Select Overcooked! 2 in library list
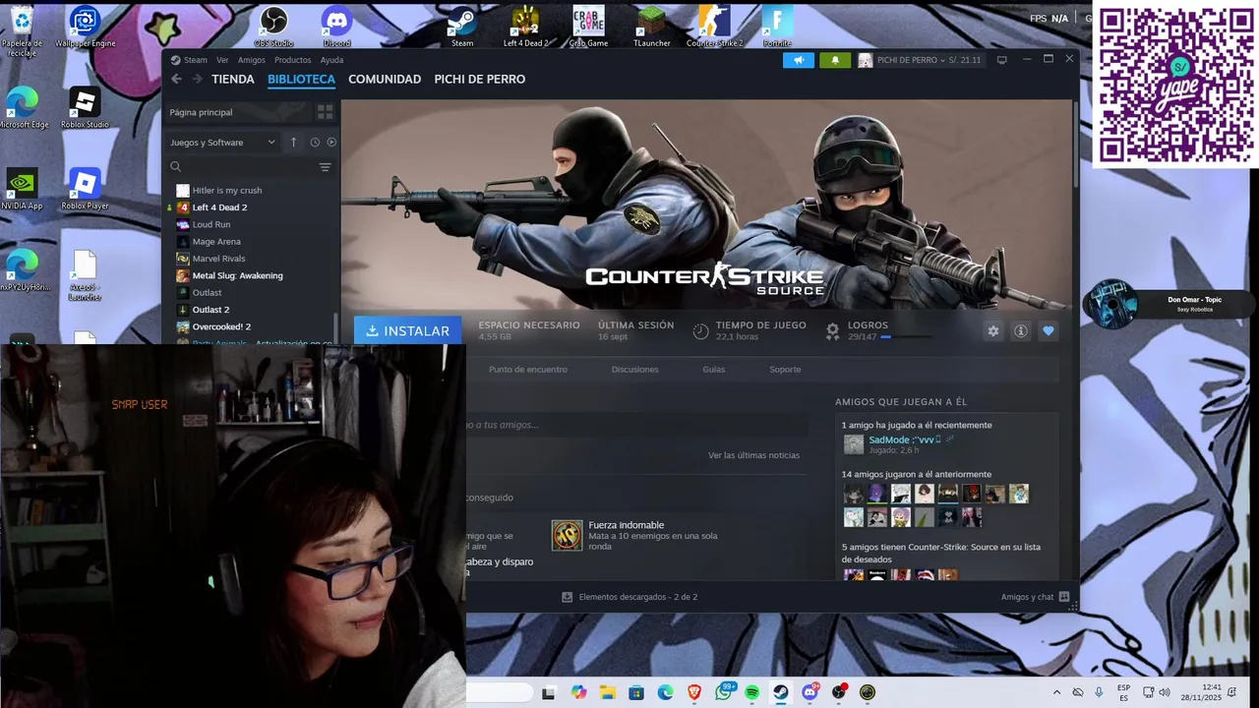This screenshot has height=708, width=1259. [221, 326]
